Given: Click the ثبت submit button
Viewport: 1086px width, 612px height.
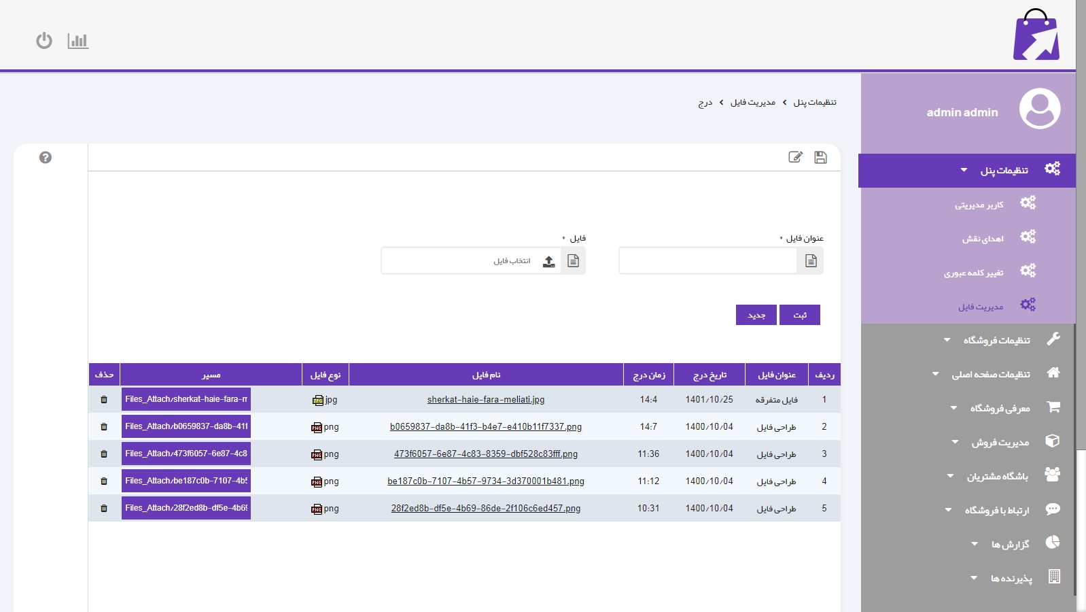Looking at the screenshot, I should click(800, 315).
